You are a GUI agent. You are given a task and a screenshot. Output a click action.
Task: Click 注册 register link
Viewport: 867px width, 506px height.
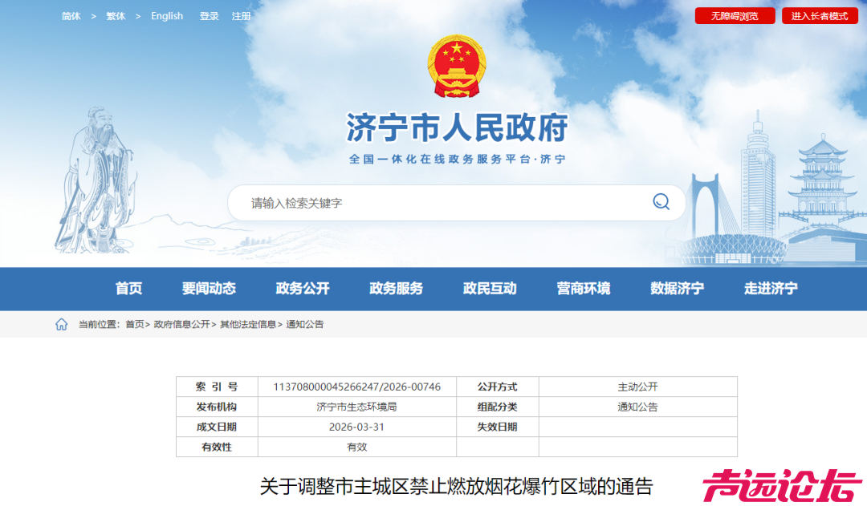tap(240, 15)
